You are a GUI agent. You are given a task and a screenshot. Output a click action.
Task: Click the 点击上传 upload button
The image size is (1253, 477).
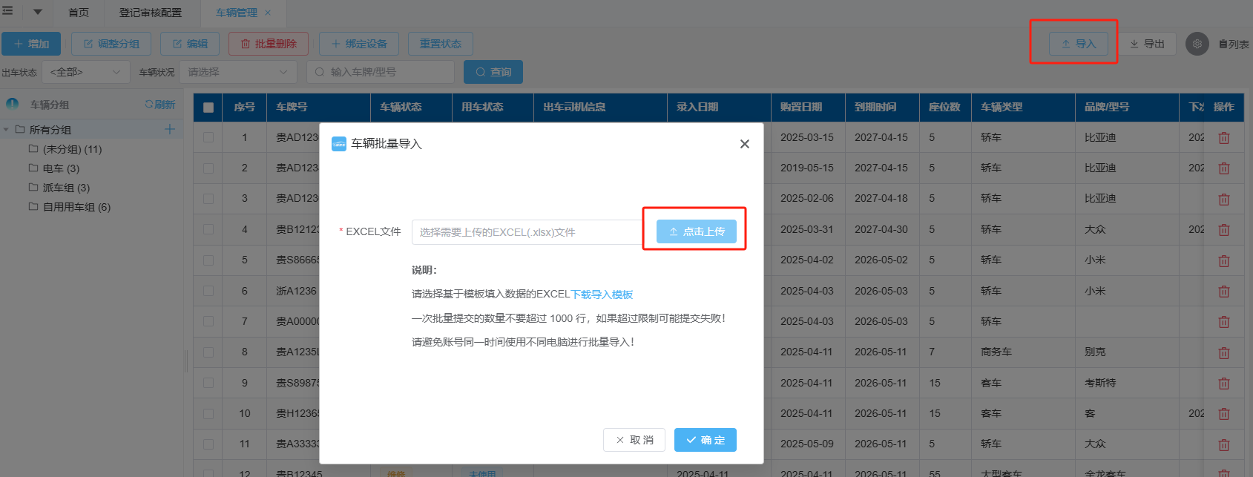(696, 231)
